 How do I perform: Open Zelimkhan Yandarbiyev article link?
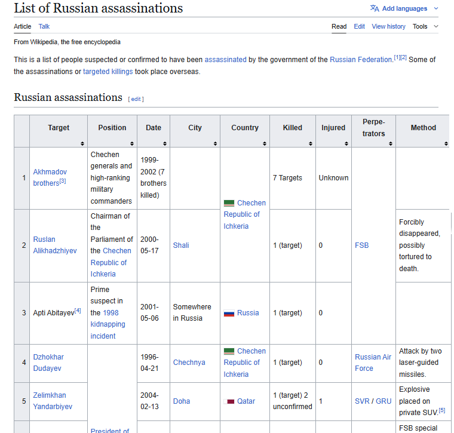tap(53, 401)
